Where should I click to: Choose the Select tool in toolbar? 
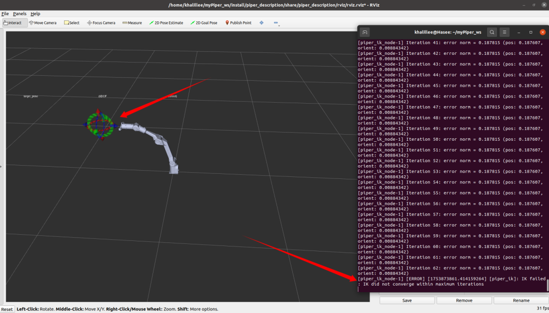point(72,23)
